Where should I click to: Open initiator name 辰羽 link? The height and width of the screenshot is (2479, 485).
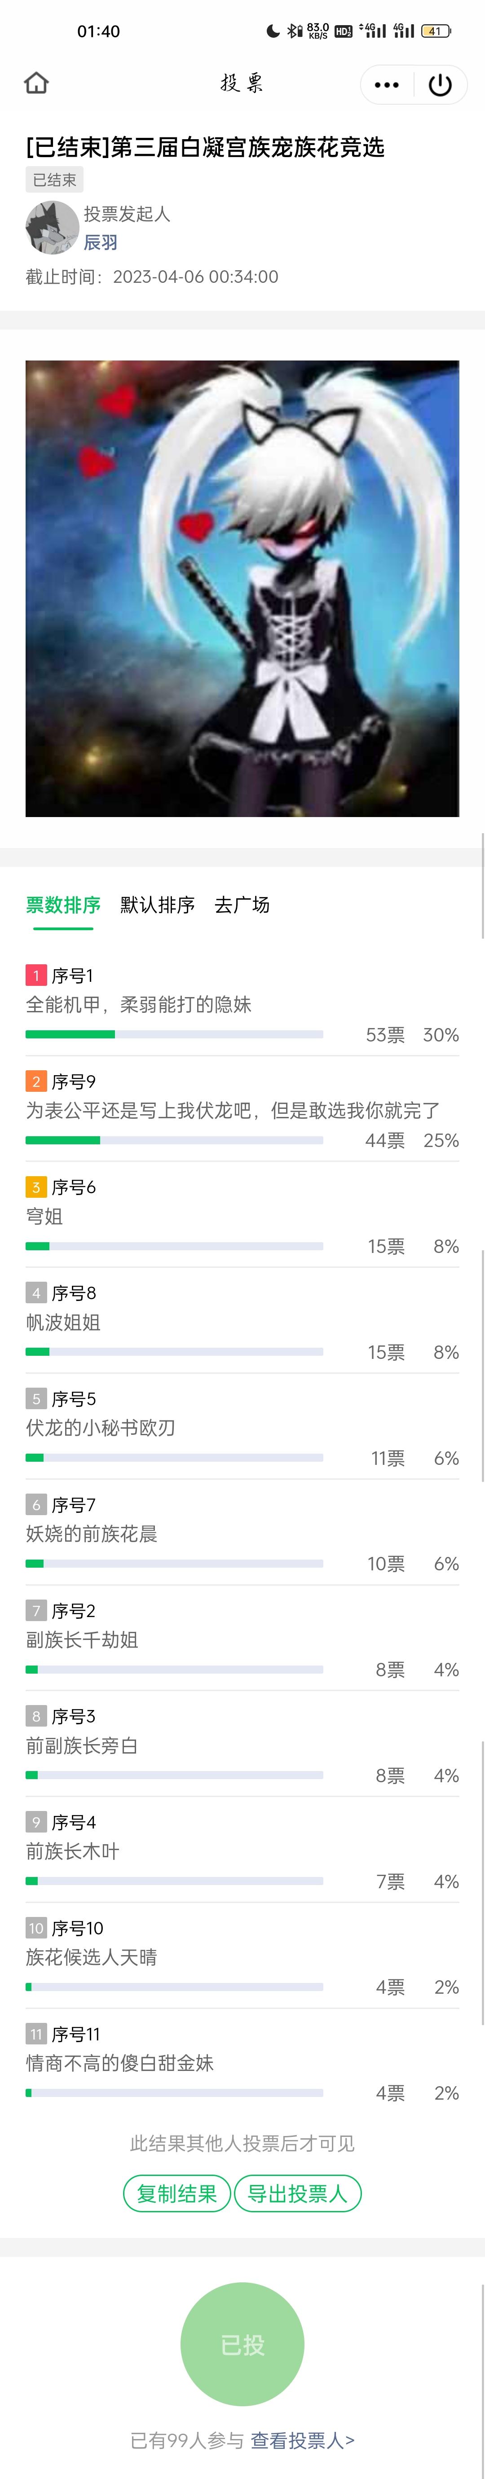point(100,242)
